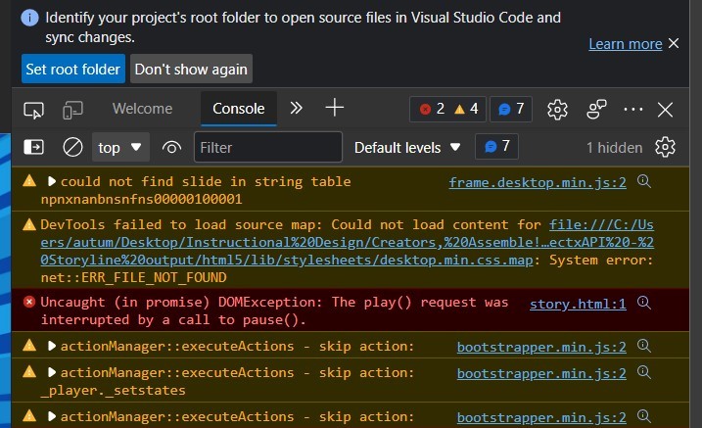Screen dimensions: 702x428
Task: Click the 2 errors 4 warnings counter
Action: tap(447, 109)
